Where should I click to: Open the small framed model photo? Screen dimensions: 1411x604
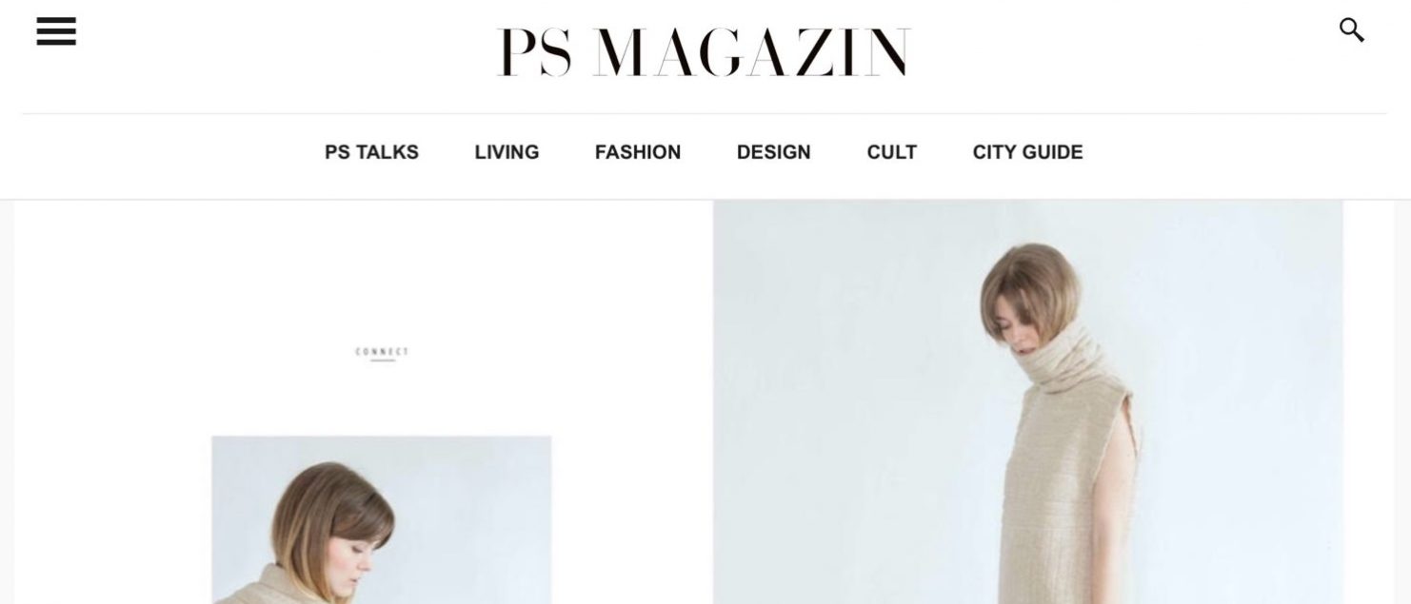pyautogui.click(x=381, y=519)
